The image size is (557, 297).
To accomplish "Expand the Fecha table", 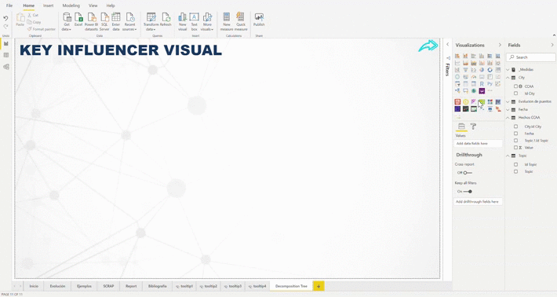I will (x=508, y=109).
